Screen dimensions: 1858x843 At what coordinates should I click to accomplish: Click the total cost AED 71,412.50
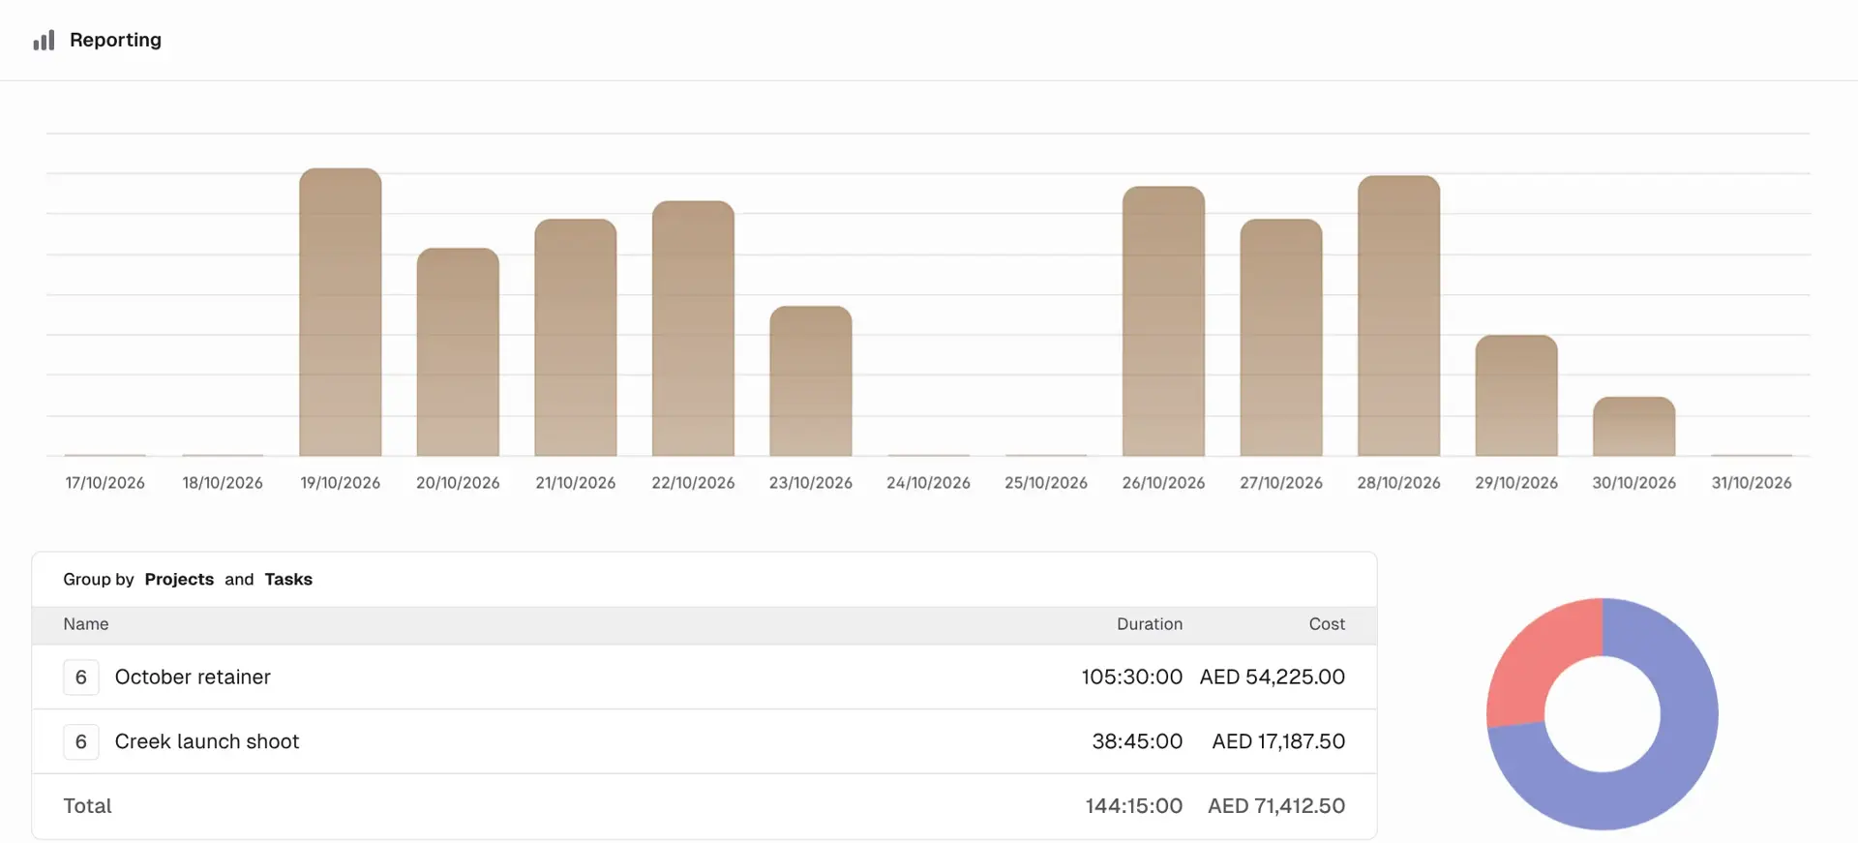coord(1276,805)
